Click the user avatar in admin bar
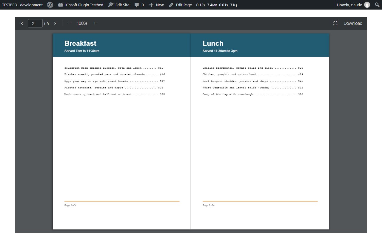Screen dimensions: 382x239 pyautogui.click(x=367, y=5)
